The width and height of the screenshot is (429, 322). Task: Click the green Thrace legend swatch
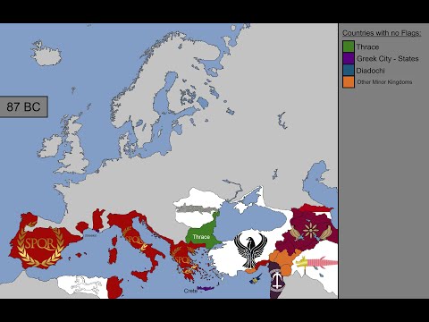click(x=349, y=47)
